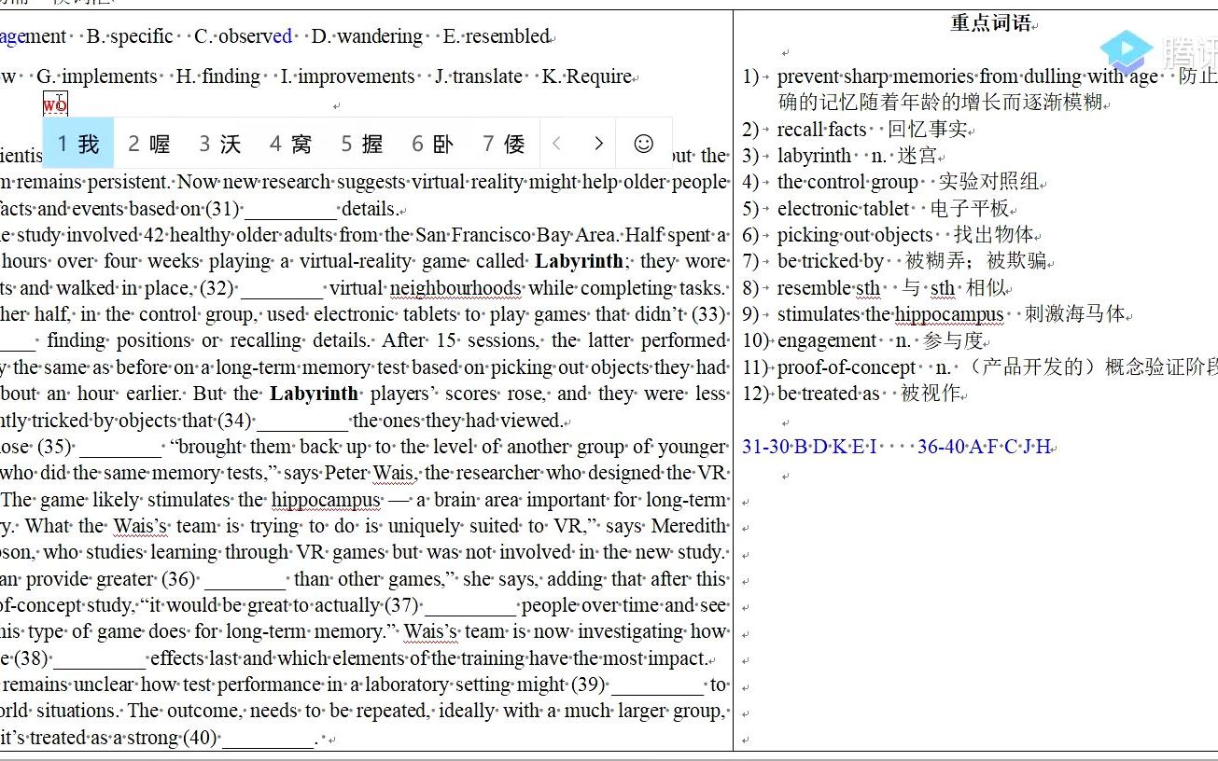Viewport: 1218px width, 761px height.
Task: Select IME candidate 4 窝
Action: (x=291, y=144)
